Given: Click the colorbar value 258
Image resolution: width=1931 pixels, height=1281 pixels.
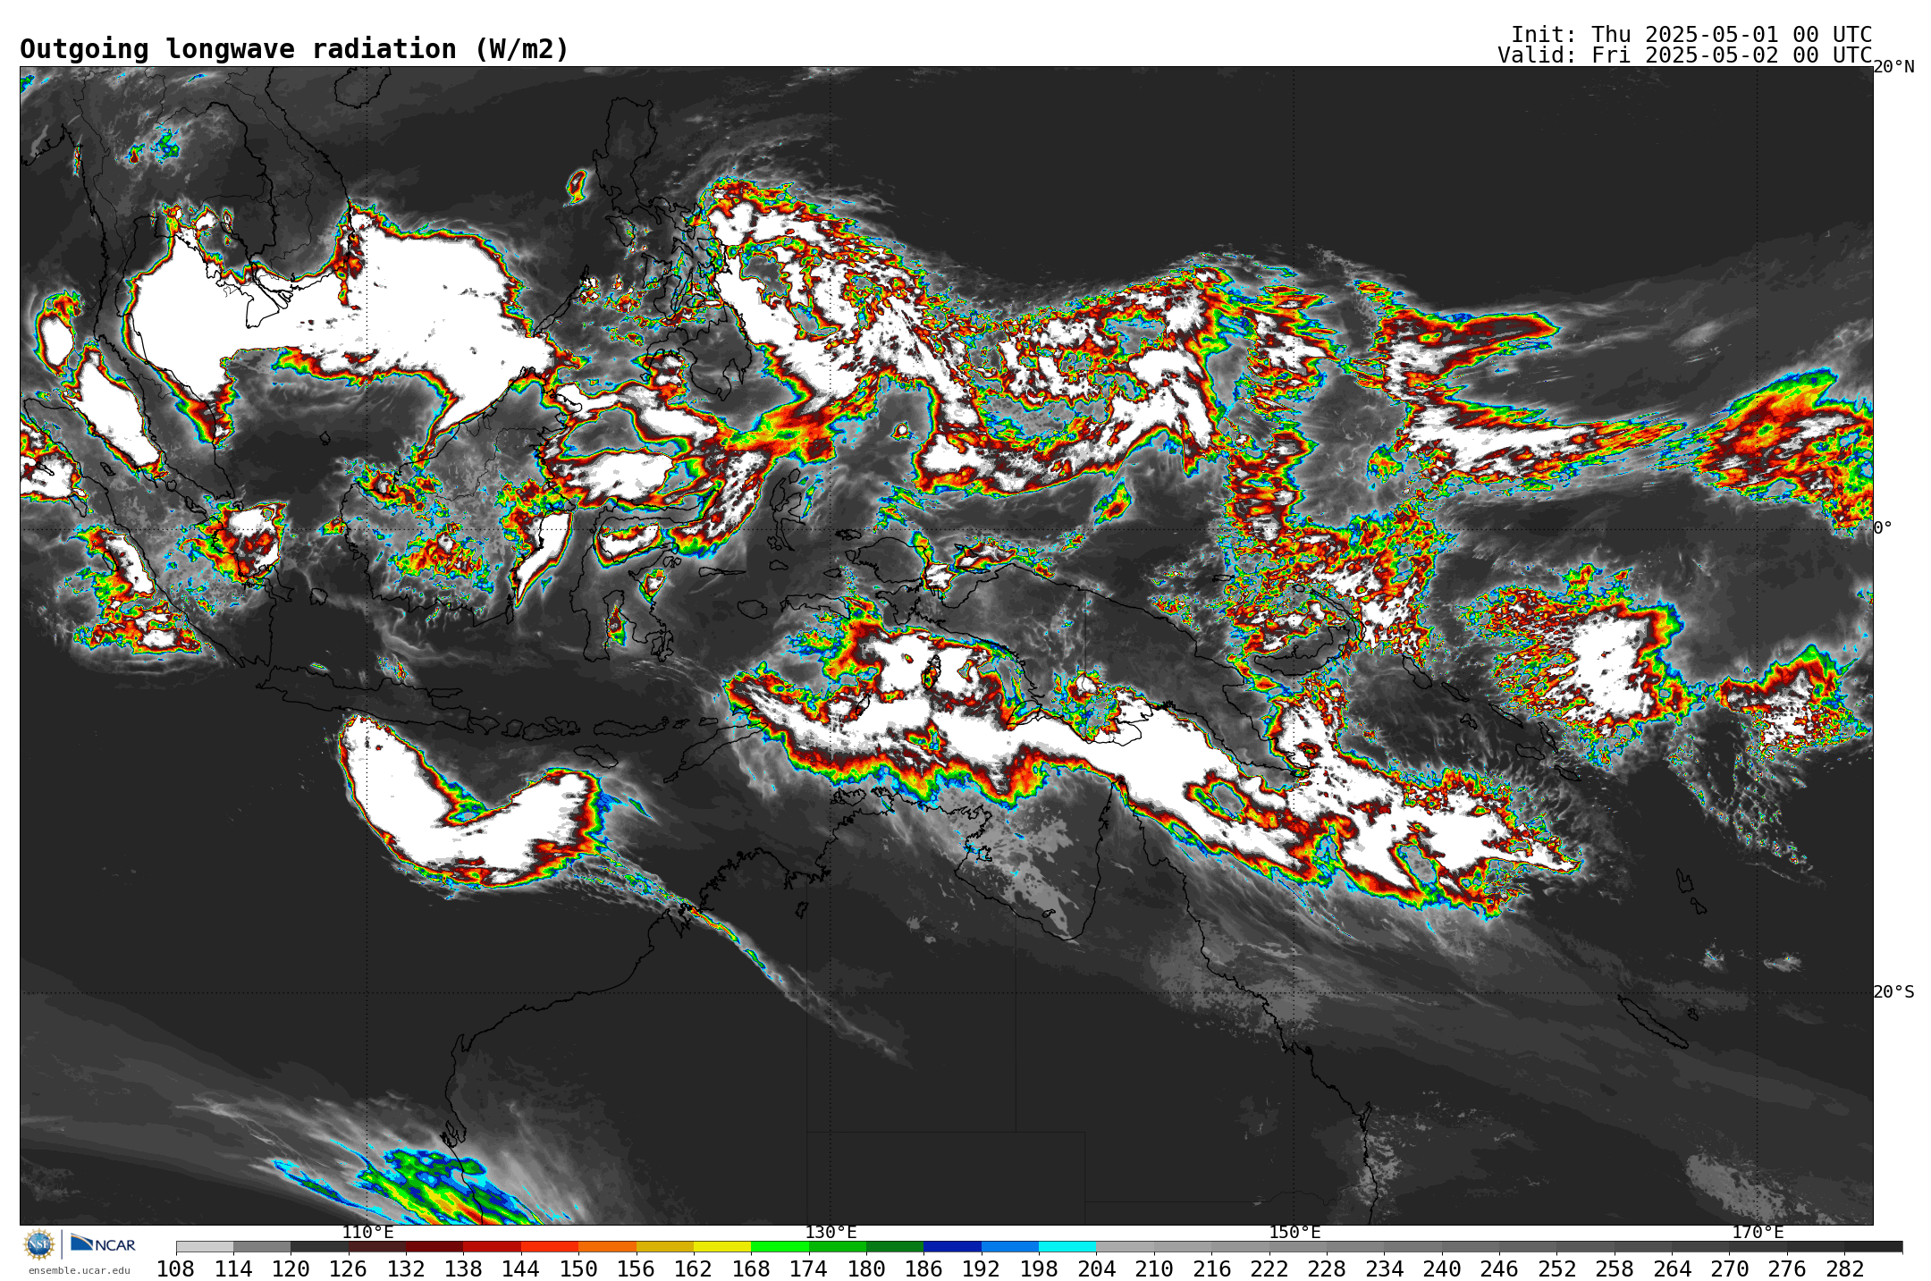Looking at the screenshot, I should click(1615, 1269).
